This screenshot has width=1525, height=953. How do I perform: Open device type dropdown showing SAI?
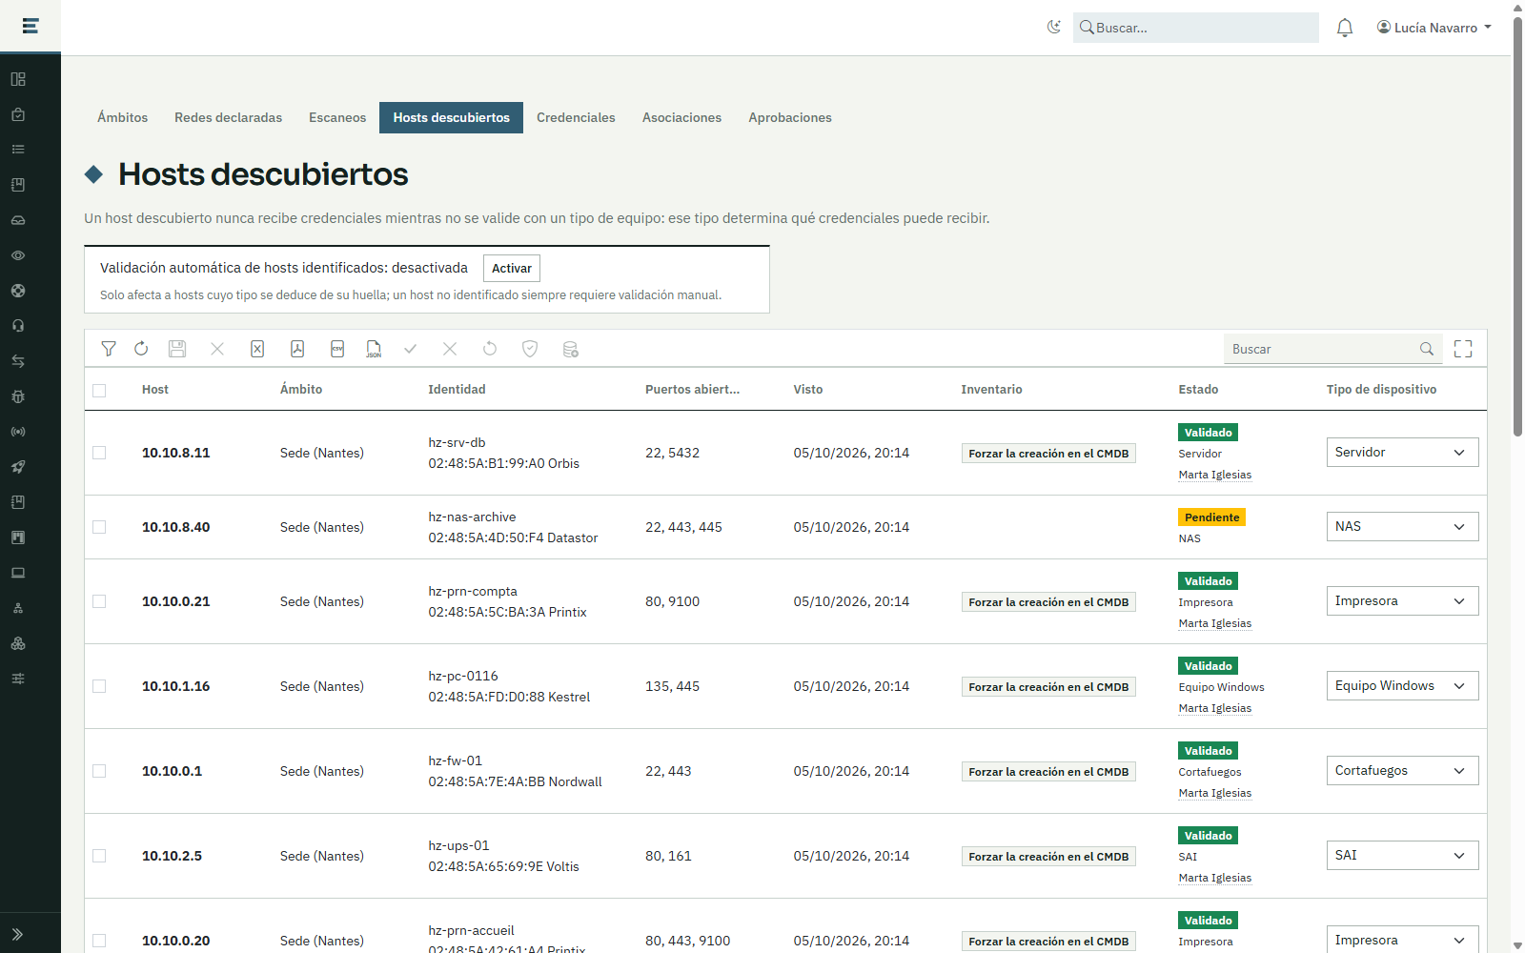click(x=1402, y=856)
